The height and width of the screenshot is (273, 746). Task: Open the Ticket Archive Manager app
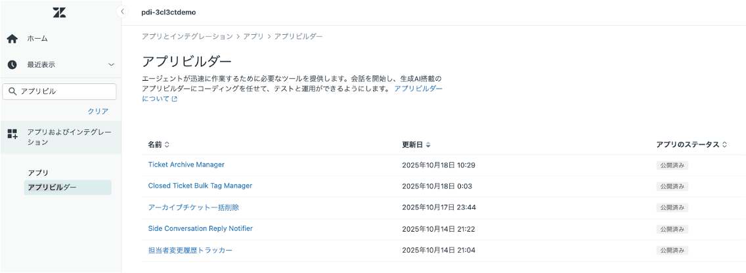(x=186, y=165)
